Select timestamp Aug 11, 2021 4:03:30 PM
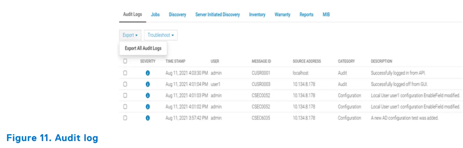This screenshot has height=148, width=463. [187, 73]
